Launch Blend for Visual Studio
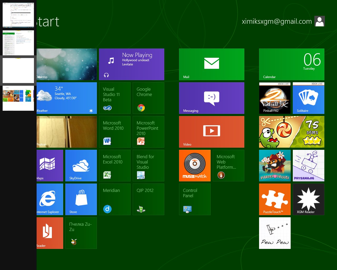 [x=148, y=166]
